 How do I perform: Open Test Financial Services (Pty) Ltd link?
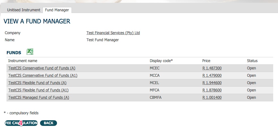pos(113,33)
